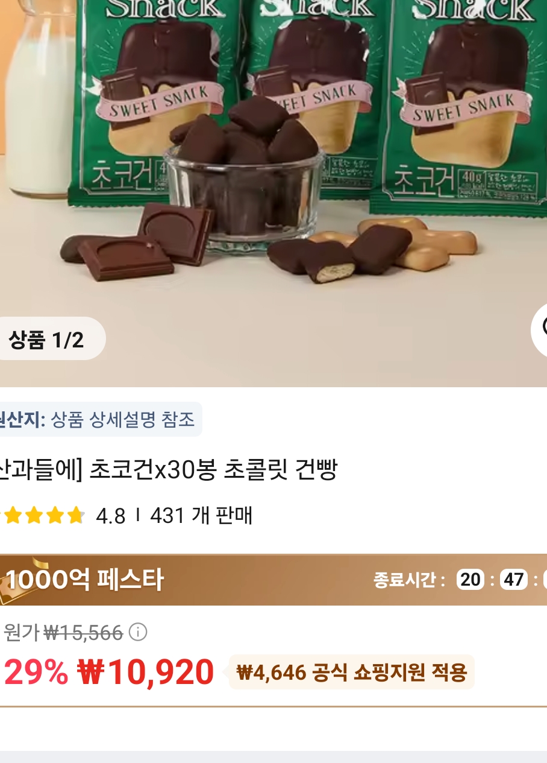Tap the 4.8 rating score
Screen dimensions: 547x763
111,516
